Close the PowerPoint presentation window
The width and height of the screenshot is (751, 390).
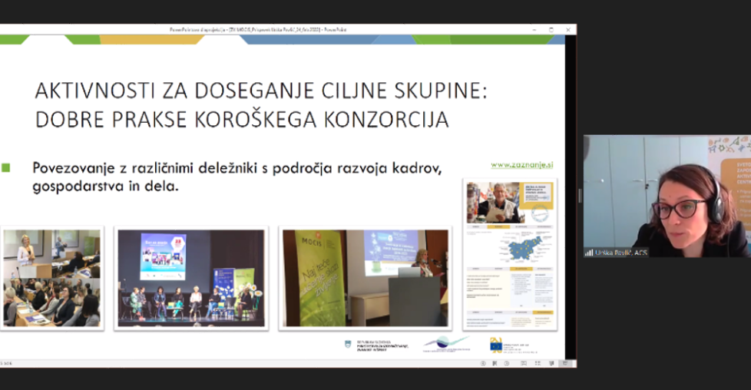(x=568, y=30)
